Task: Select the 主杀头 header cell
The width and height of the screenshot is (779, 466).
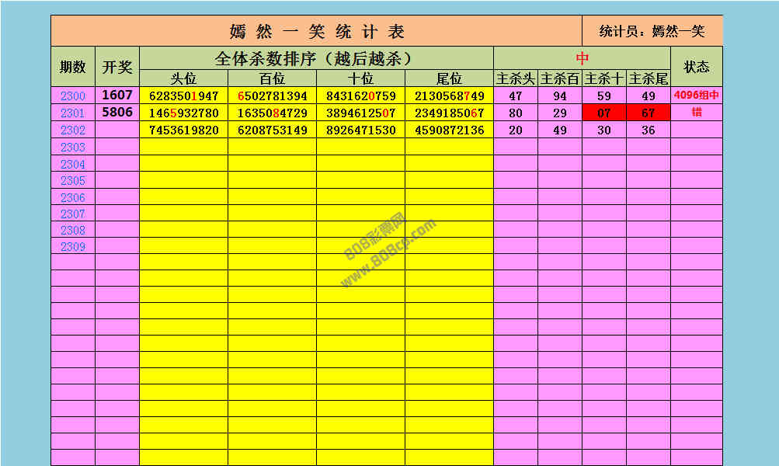Action: [516, 78]
